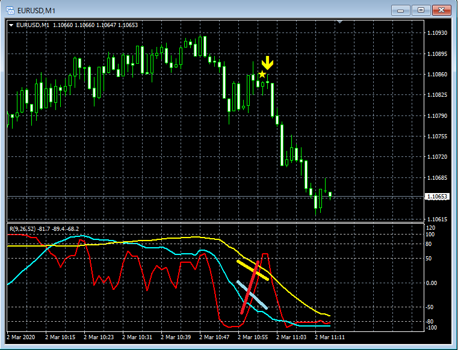Click price scale value 1.10895
The width and height of the screenshot is (458, 350).
click(438, 54)
